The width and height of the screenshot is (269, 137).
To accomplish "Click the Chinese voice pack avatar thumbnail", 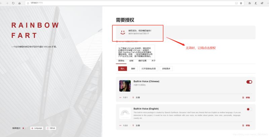I will [125, 86].
